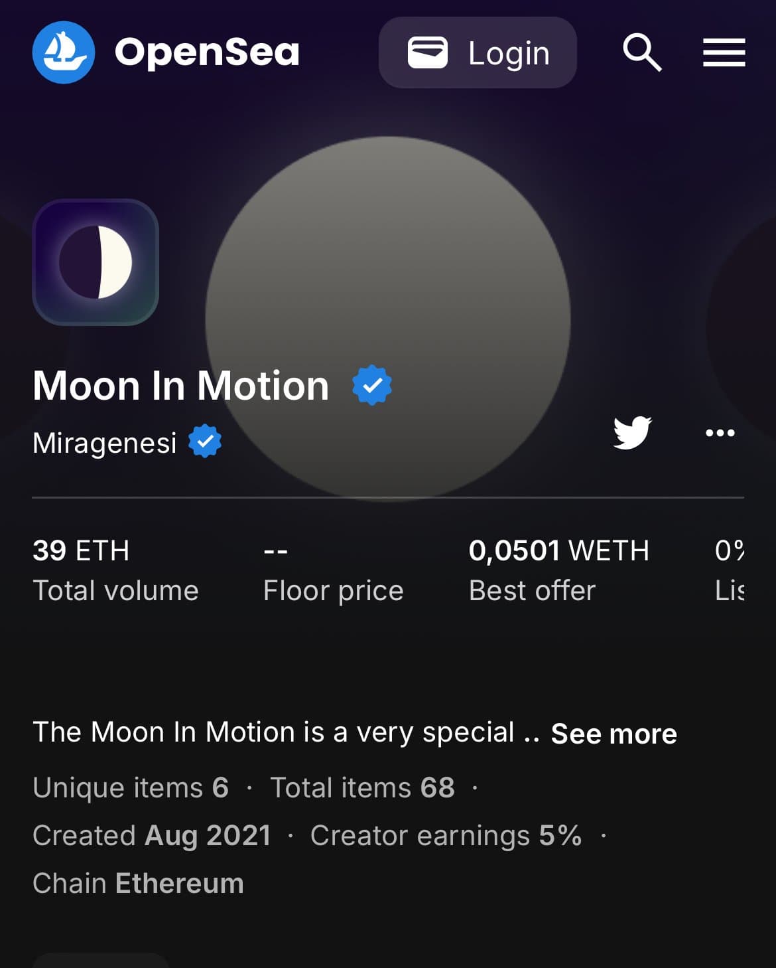Open the three-dot more options menu
The height and width of the screenshot is (968, 776).
click(720, 433)
